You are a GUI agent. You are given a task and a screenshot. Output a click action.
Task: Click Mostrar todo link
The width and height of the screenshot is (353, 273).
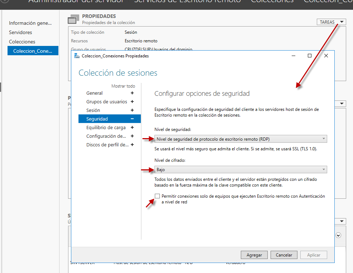point(123,86)
